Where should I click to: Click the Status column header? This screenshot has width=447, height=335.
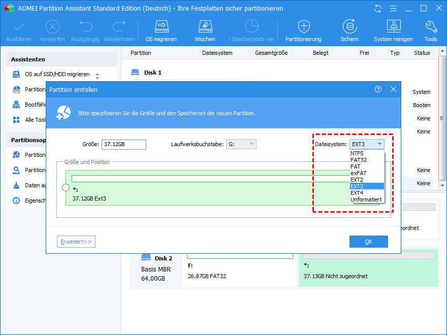(422, 53)
